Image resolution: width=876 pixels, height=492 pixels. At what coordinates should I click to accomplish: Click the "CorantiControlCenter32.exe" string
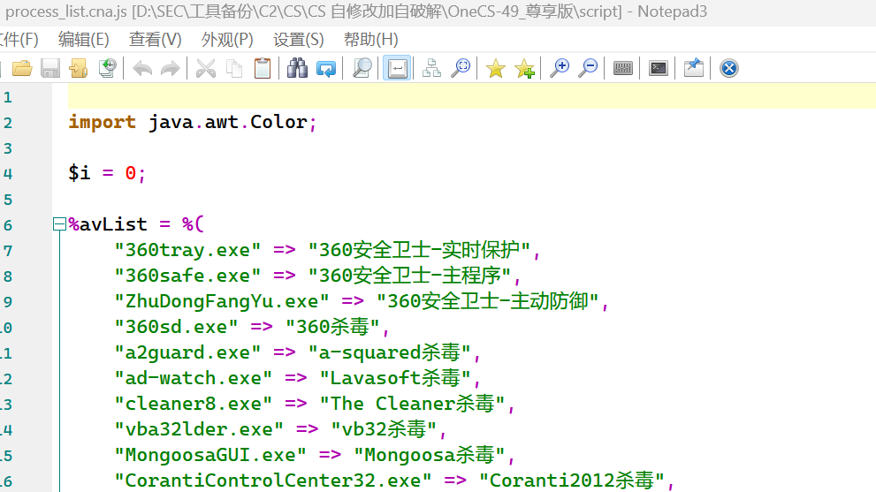[x=273, y=481]
